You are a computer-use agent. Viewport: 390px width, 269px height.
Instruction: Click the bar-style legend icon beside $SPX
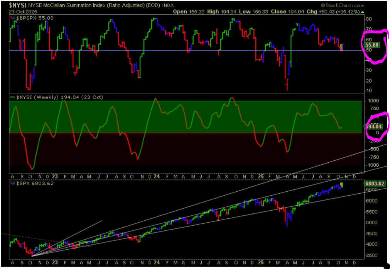12,184
